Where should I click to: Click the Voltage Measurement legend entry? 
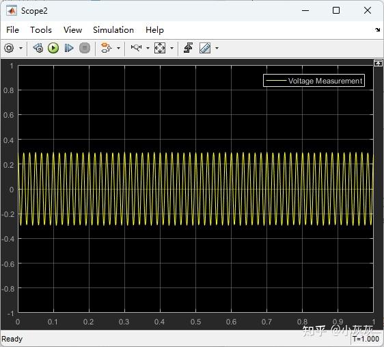[314, 81]
